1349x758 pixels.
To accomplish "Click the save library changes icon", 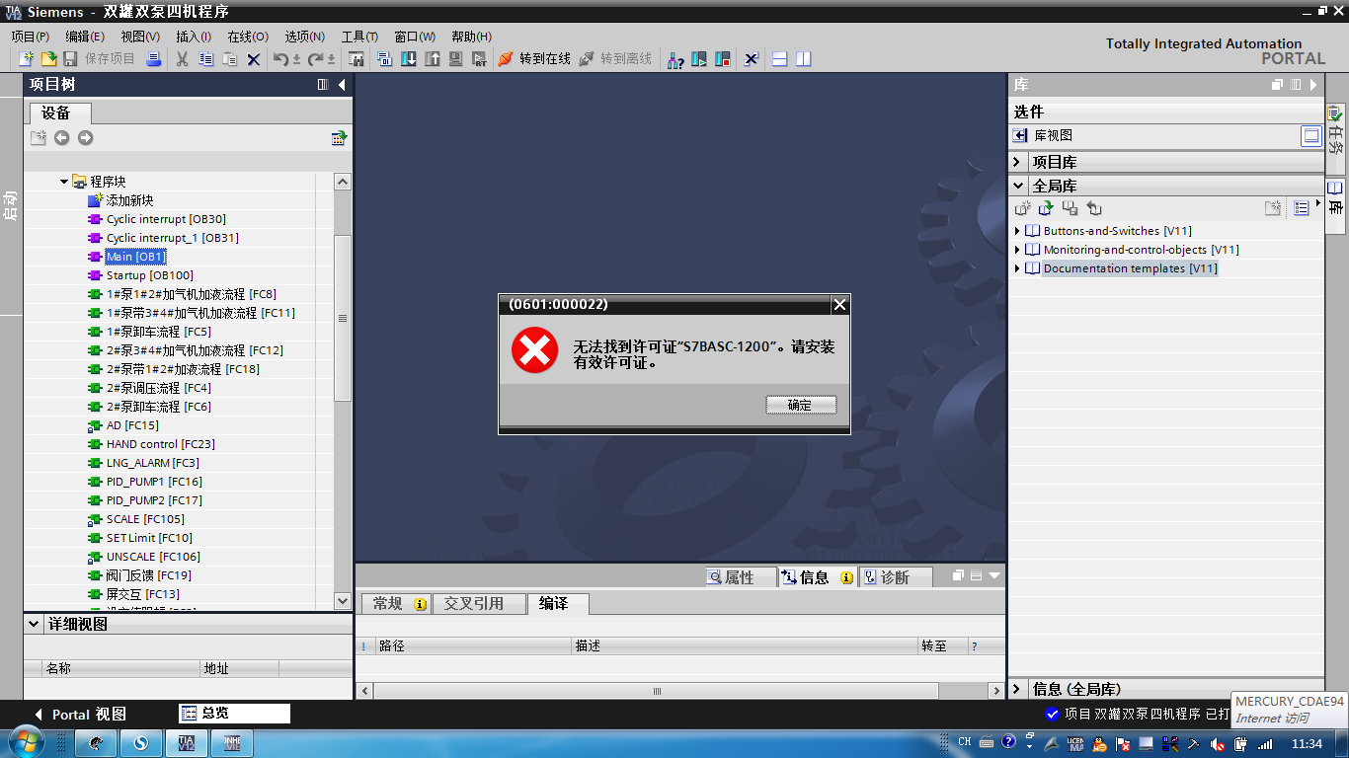I will 1070,208.
